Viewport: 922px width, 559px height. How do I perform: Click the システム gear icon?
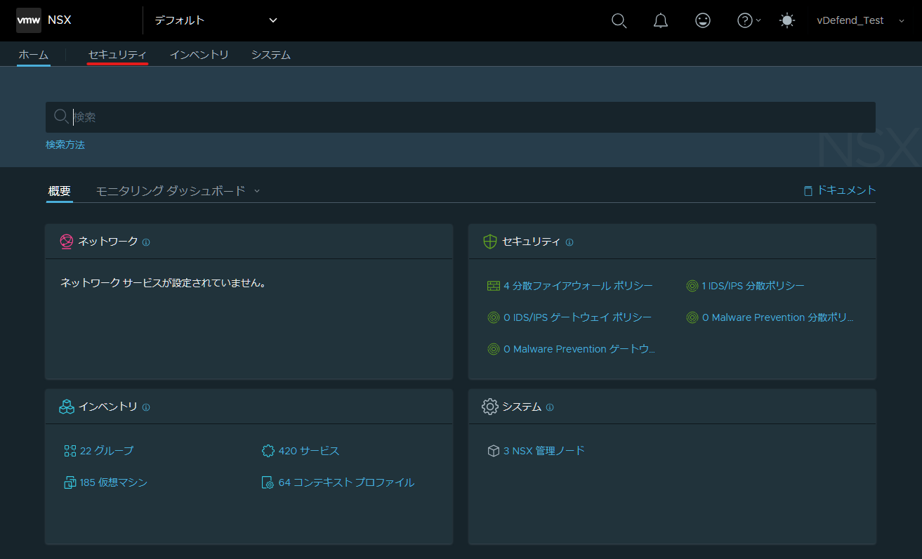click(x=490, y=407)
